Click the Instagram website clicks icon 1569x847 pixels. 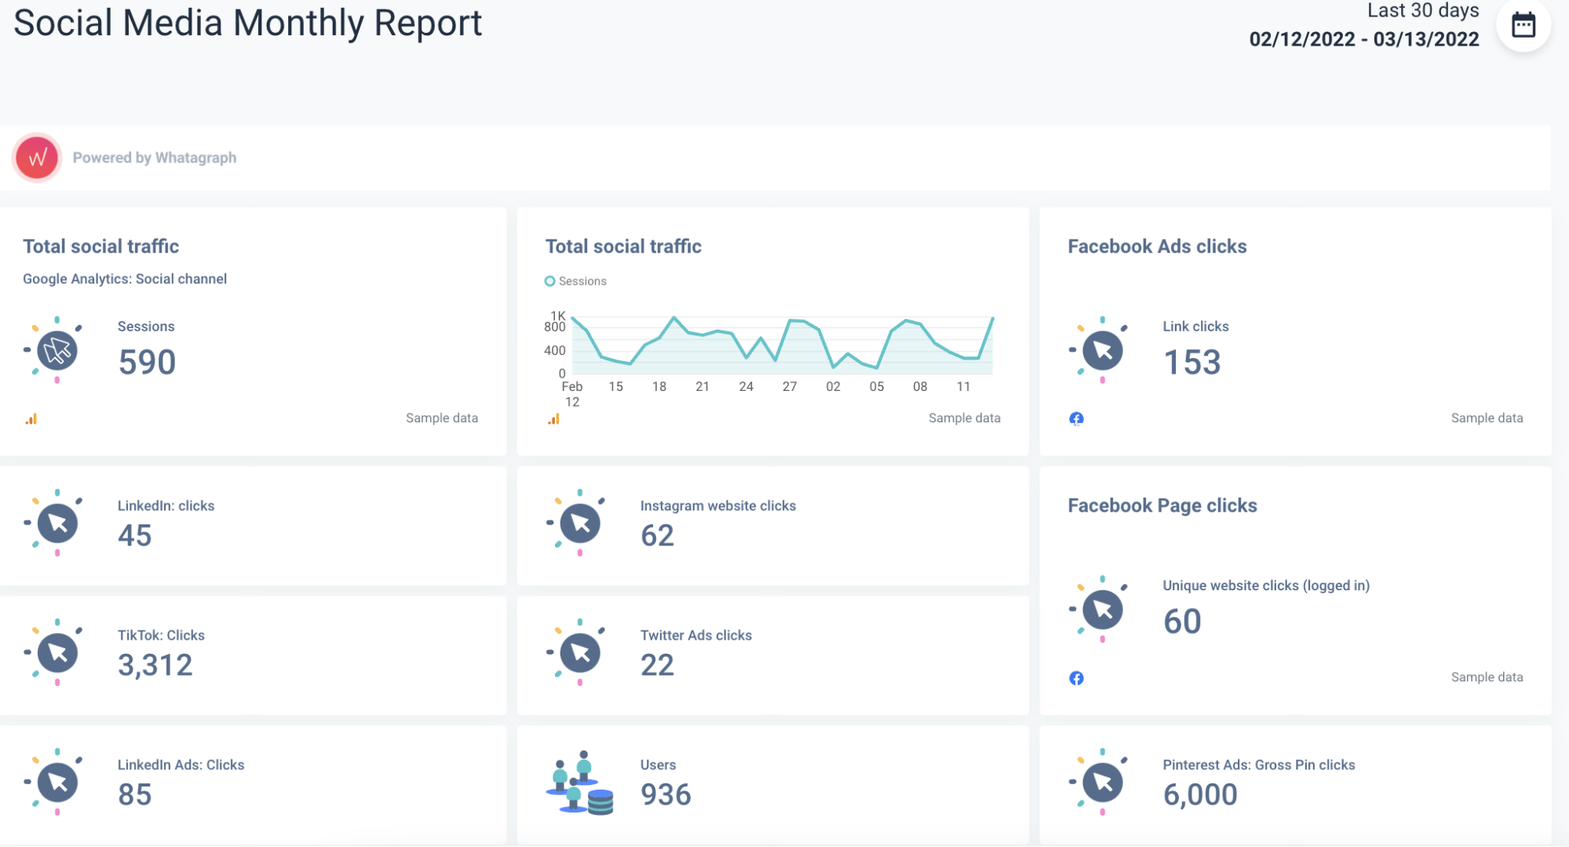(580, 523)
